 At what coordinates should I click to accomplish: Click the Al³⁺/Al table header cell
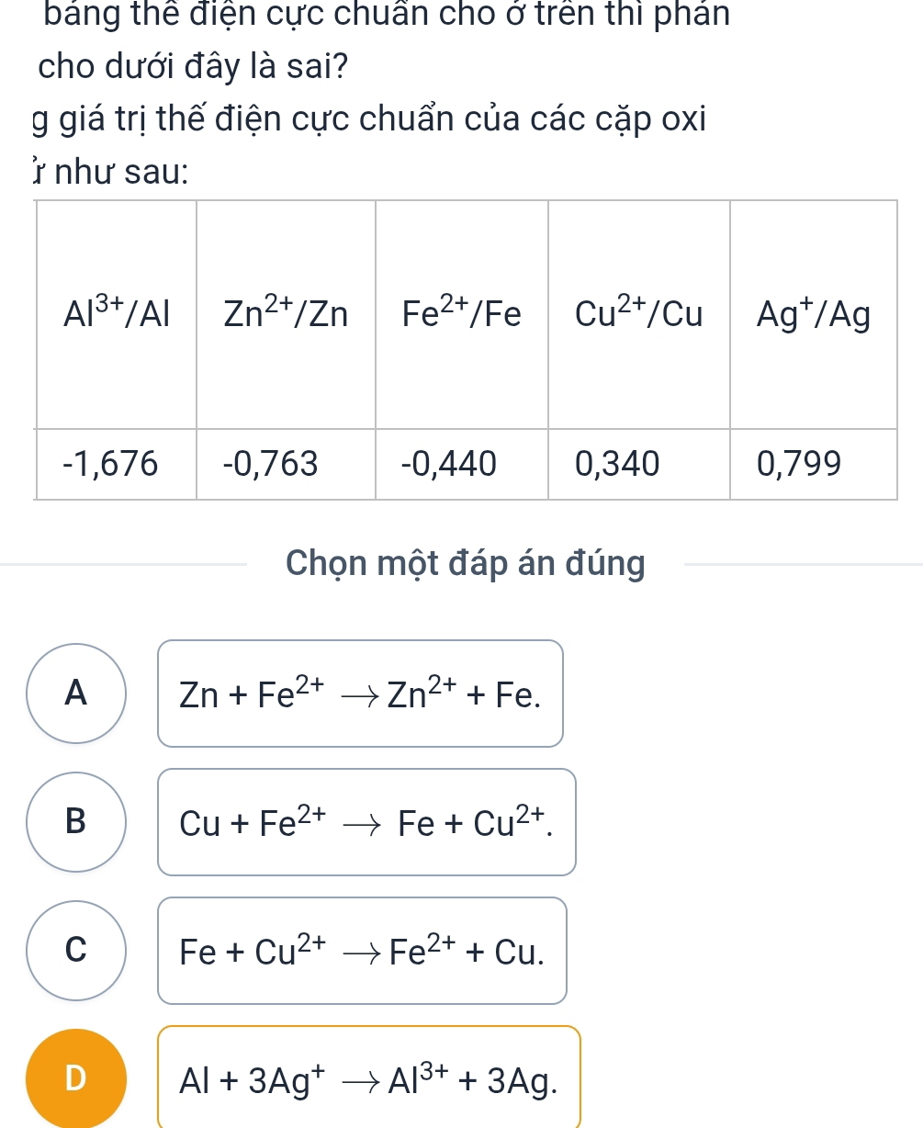(116, 315)
